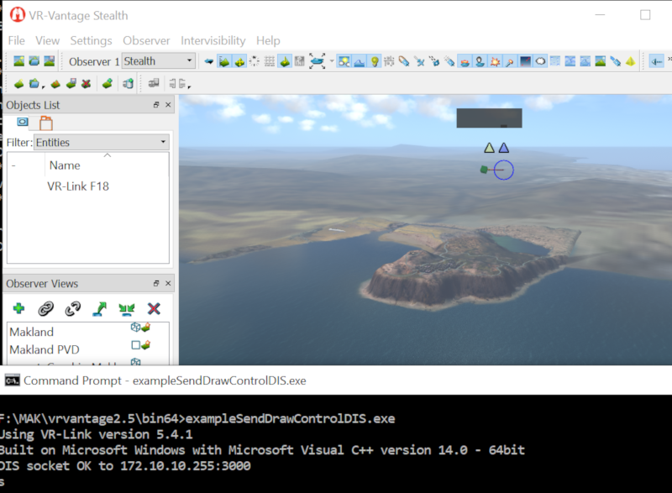This screenshot has height=493, width=672.
Task: Click the database cylinder with plus icon
Action: (x=128, y=83)
